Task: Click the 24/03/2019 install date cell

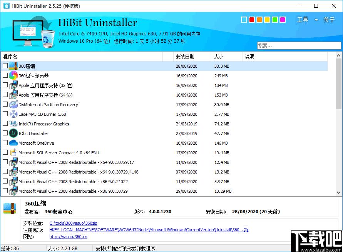Action: (187, 124)
